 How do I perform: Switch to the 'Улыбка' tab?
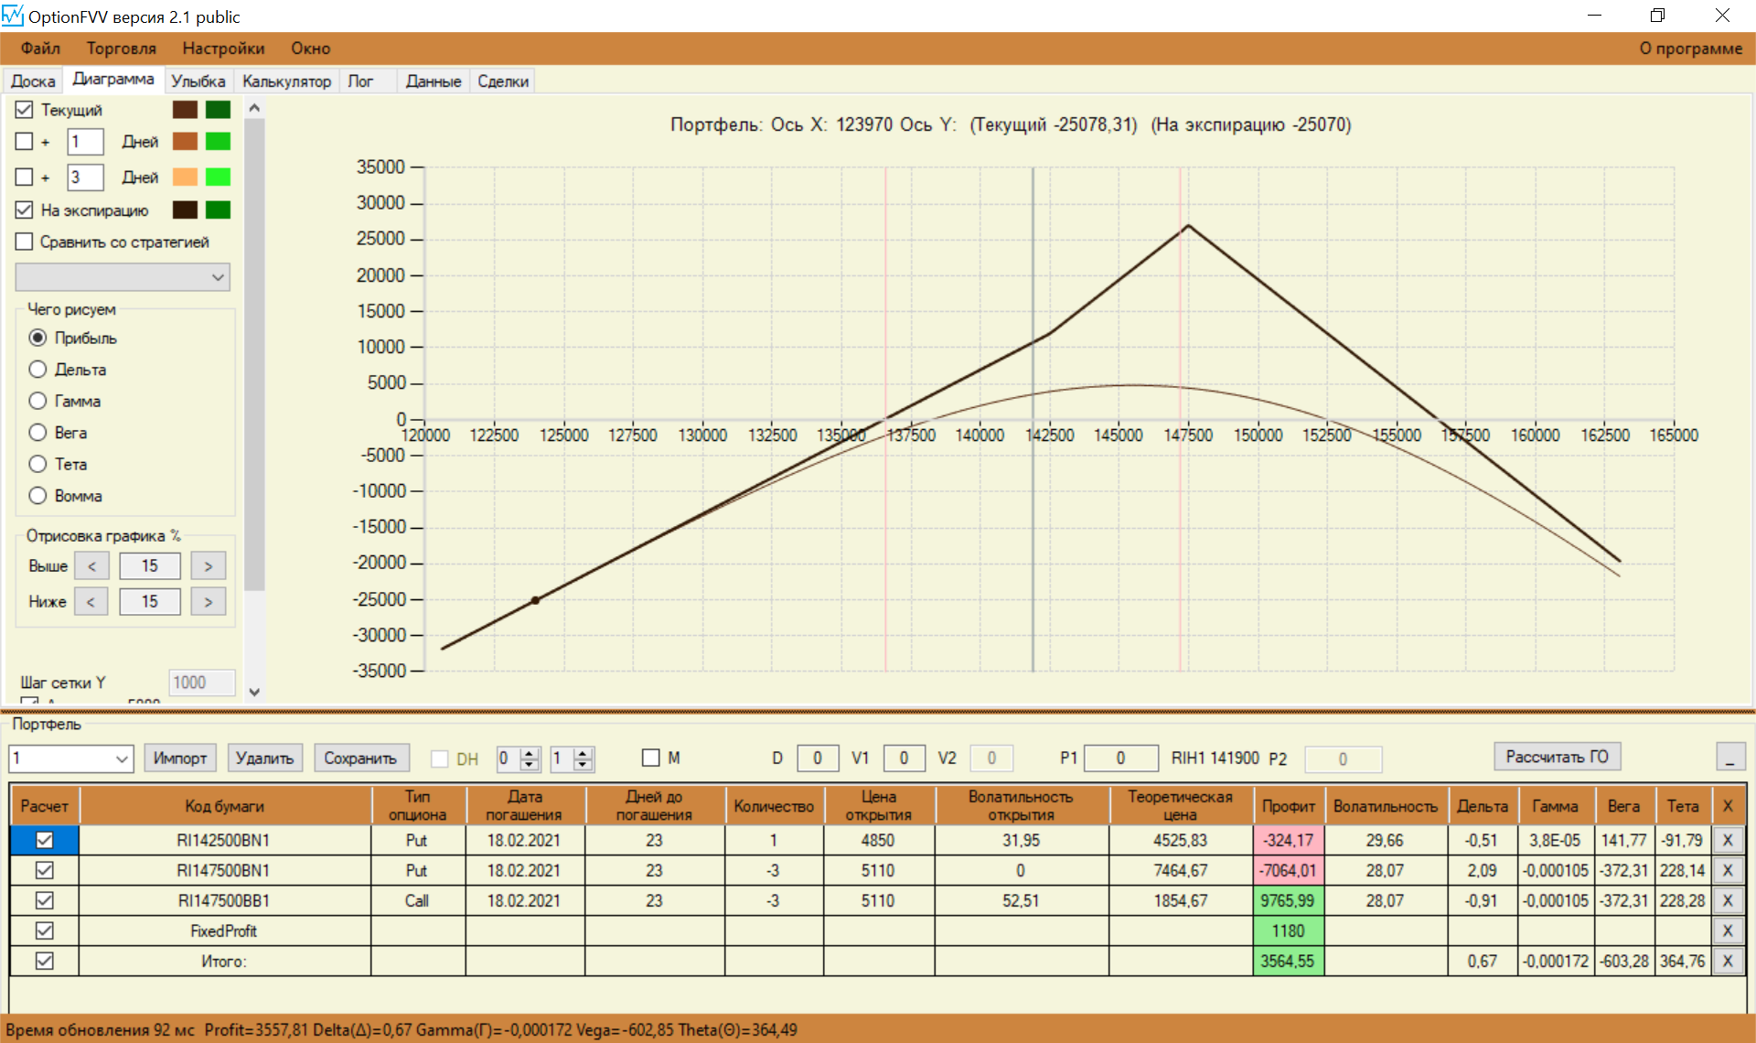tap(198, 81)
